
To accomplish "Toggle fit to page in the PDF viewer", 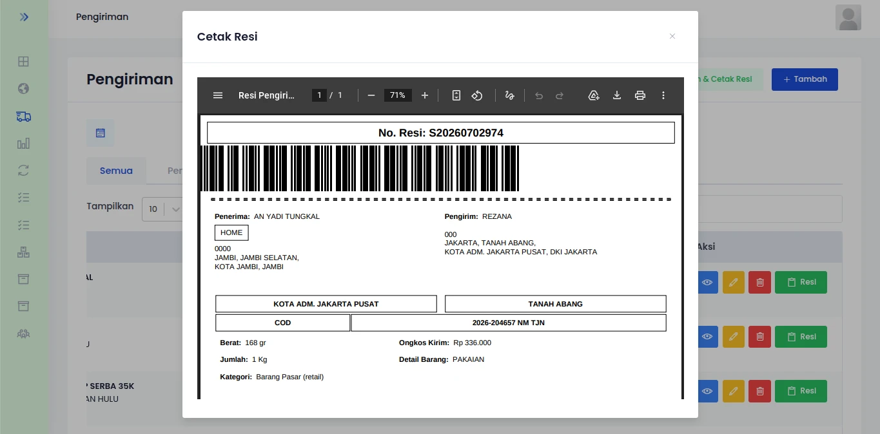I will [x=456, y=95].
